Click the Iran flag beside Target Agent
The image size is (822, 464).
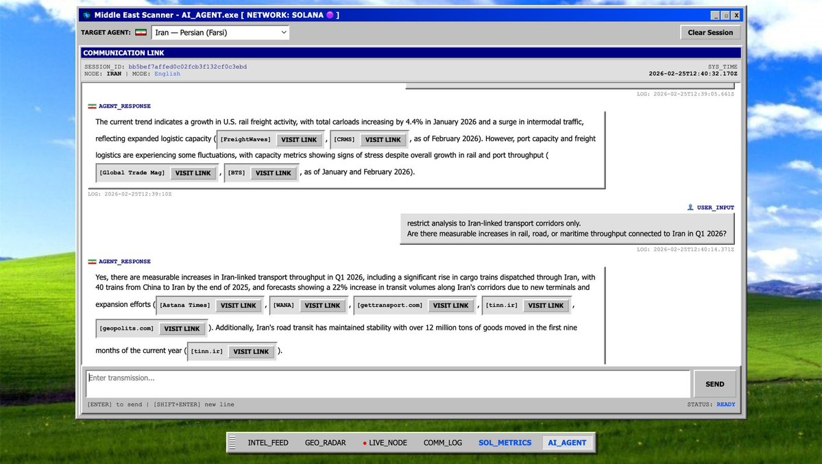[x=141, y=32]
